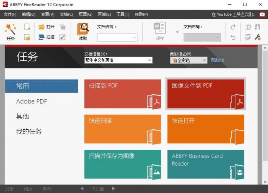Image resolution: width=268 pixels, height=193 pixels.
Task: Click the redo arrow icon
Action: 233,27
